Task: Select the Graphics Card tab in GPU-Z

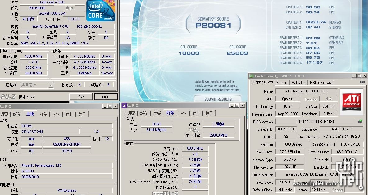Action: (262, 82)
